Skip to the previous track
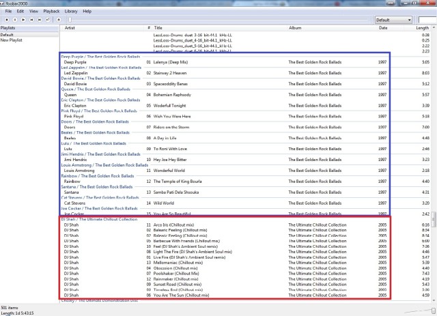The image size is (437, 316). coord(31,20)
